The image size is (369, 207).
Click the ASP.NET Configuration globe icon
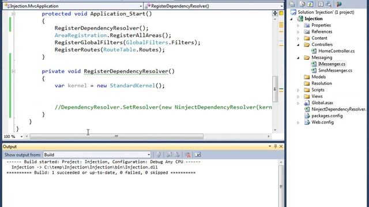point(339,4)
